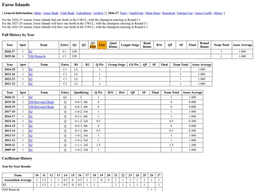Open the Assoc Rank link
The height and width of the screenshot is (191, 255).
coord(51,13)
